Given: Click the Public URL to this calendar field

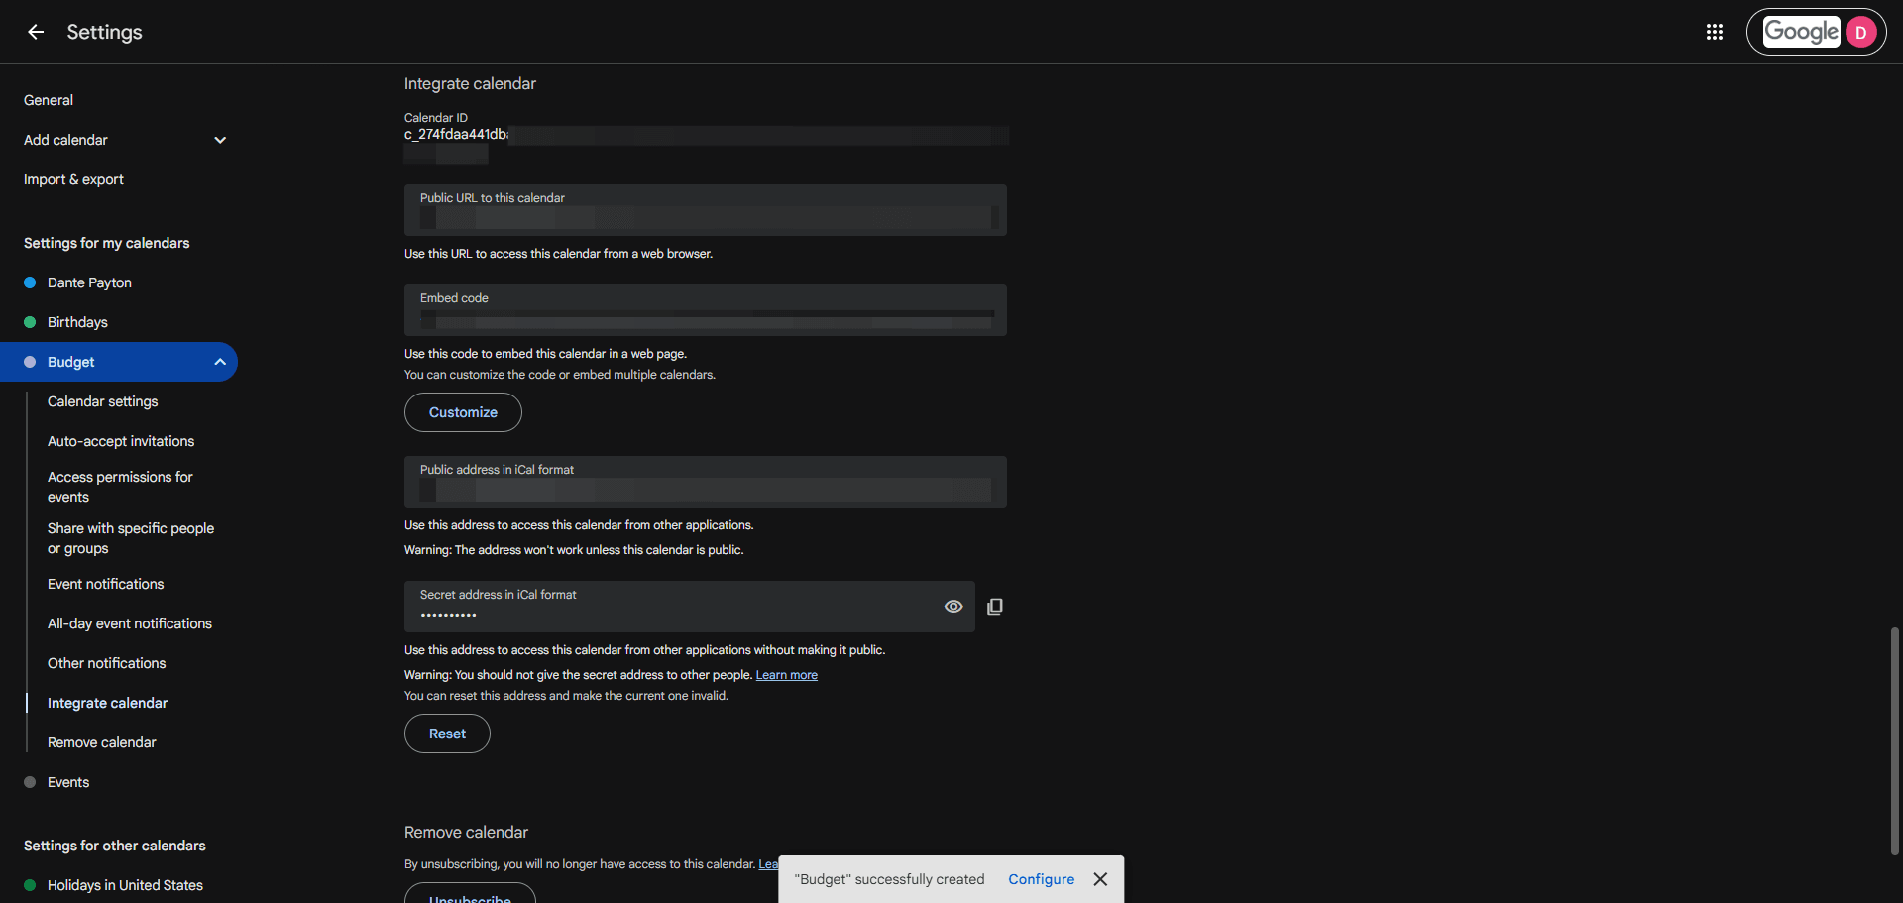Looking at the screenshot, I should pos(706,210).
